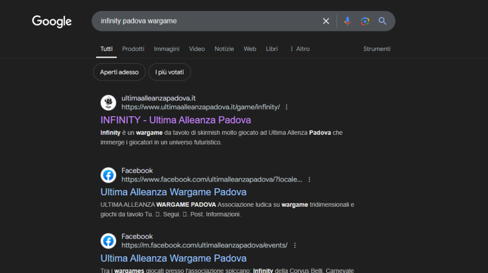This screenshot has width=488, height=273.
Task: Start voice search with microphone icon
Action: [347, 21]
